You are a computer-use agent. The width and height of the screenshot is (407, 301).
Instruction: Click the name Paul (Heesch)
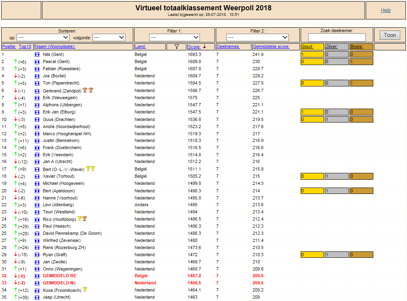tap(57, 226)
